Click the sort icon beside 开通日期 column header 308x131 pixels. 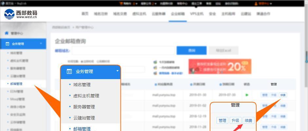(191, 84)
